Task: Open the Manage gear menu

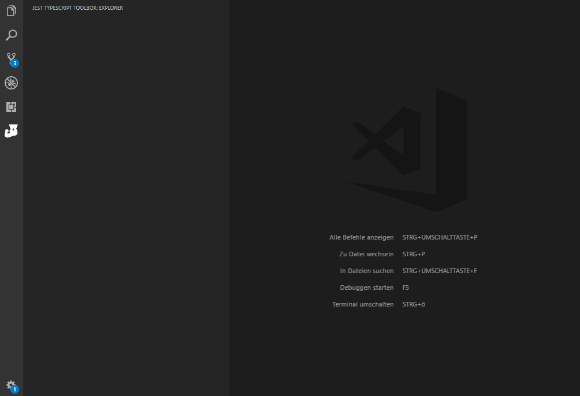Action: (x=12, y=386)
